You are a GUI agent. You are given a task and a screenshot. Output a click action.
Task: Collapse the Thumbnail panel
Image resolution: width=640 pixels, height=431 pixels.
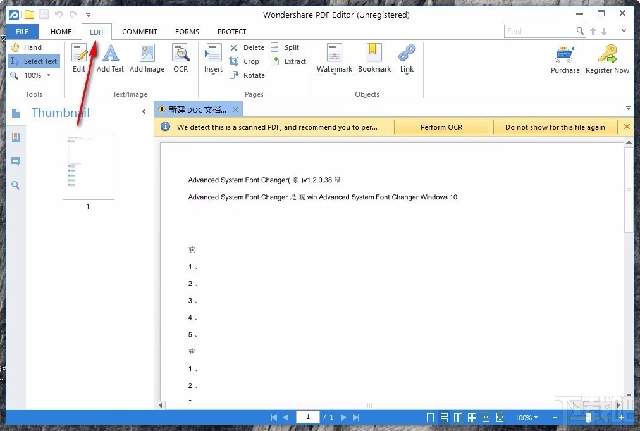click(144, 111)
